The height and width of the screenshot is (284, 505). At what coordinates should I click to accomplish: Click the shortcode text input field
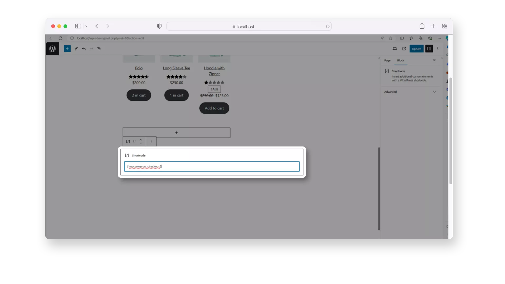211,166
